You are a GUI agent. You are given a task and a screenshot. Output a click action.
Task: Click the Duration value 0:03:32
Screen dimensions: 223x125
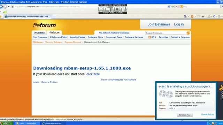pos(172,108)
